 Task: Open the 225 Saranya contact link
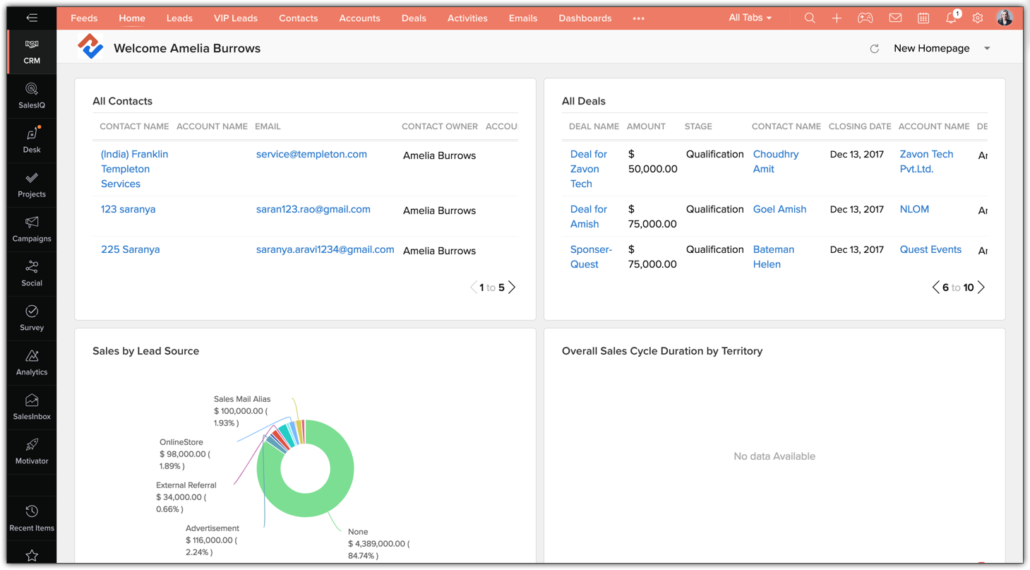130,249
